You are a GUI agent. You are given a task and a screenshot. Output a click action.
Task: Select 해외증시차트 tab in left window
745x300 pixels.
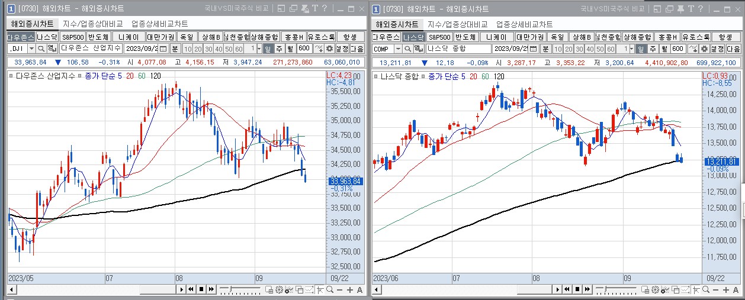[31, 24]
